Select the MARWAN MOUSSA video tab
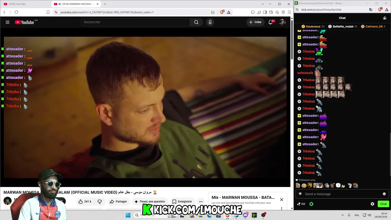Image resolution: width=391 pixels, height=220 pixels. (x=76, y=4)
